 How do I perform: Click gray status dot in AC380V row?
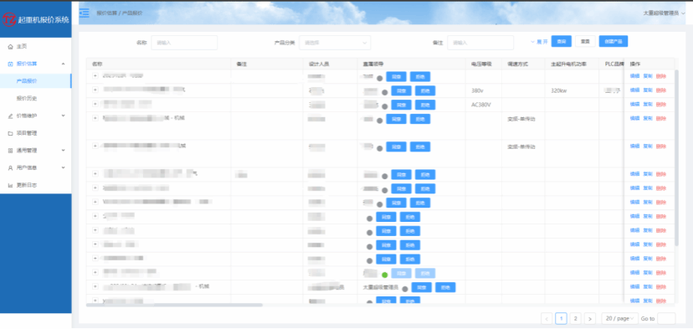click(x=384, y=106)
